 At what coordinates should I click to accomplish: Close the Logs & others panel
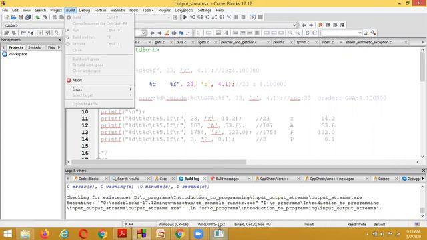tap(424, 171)
